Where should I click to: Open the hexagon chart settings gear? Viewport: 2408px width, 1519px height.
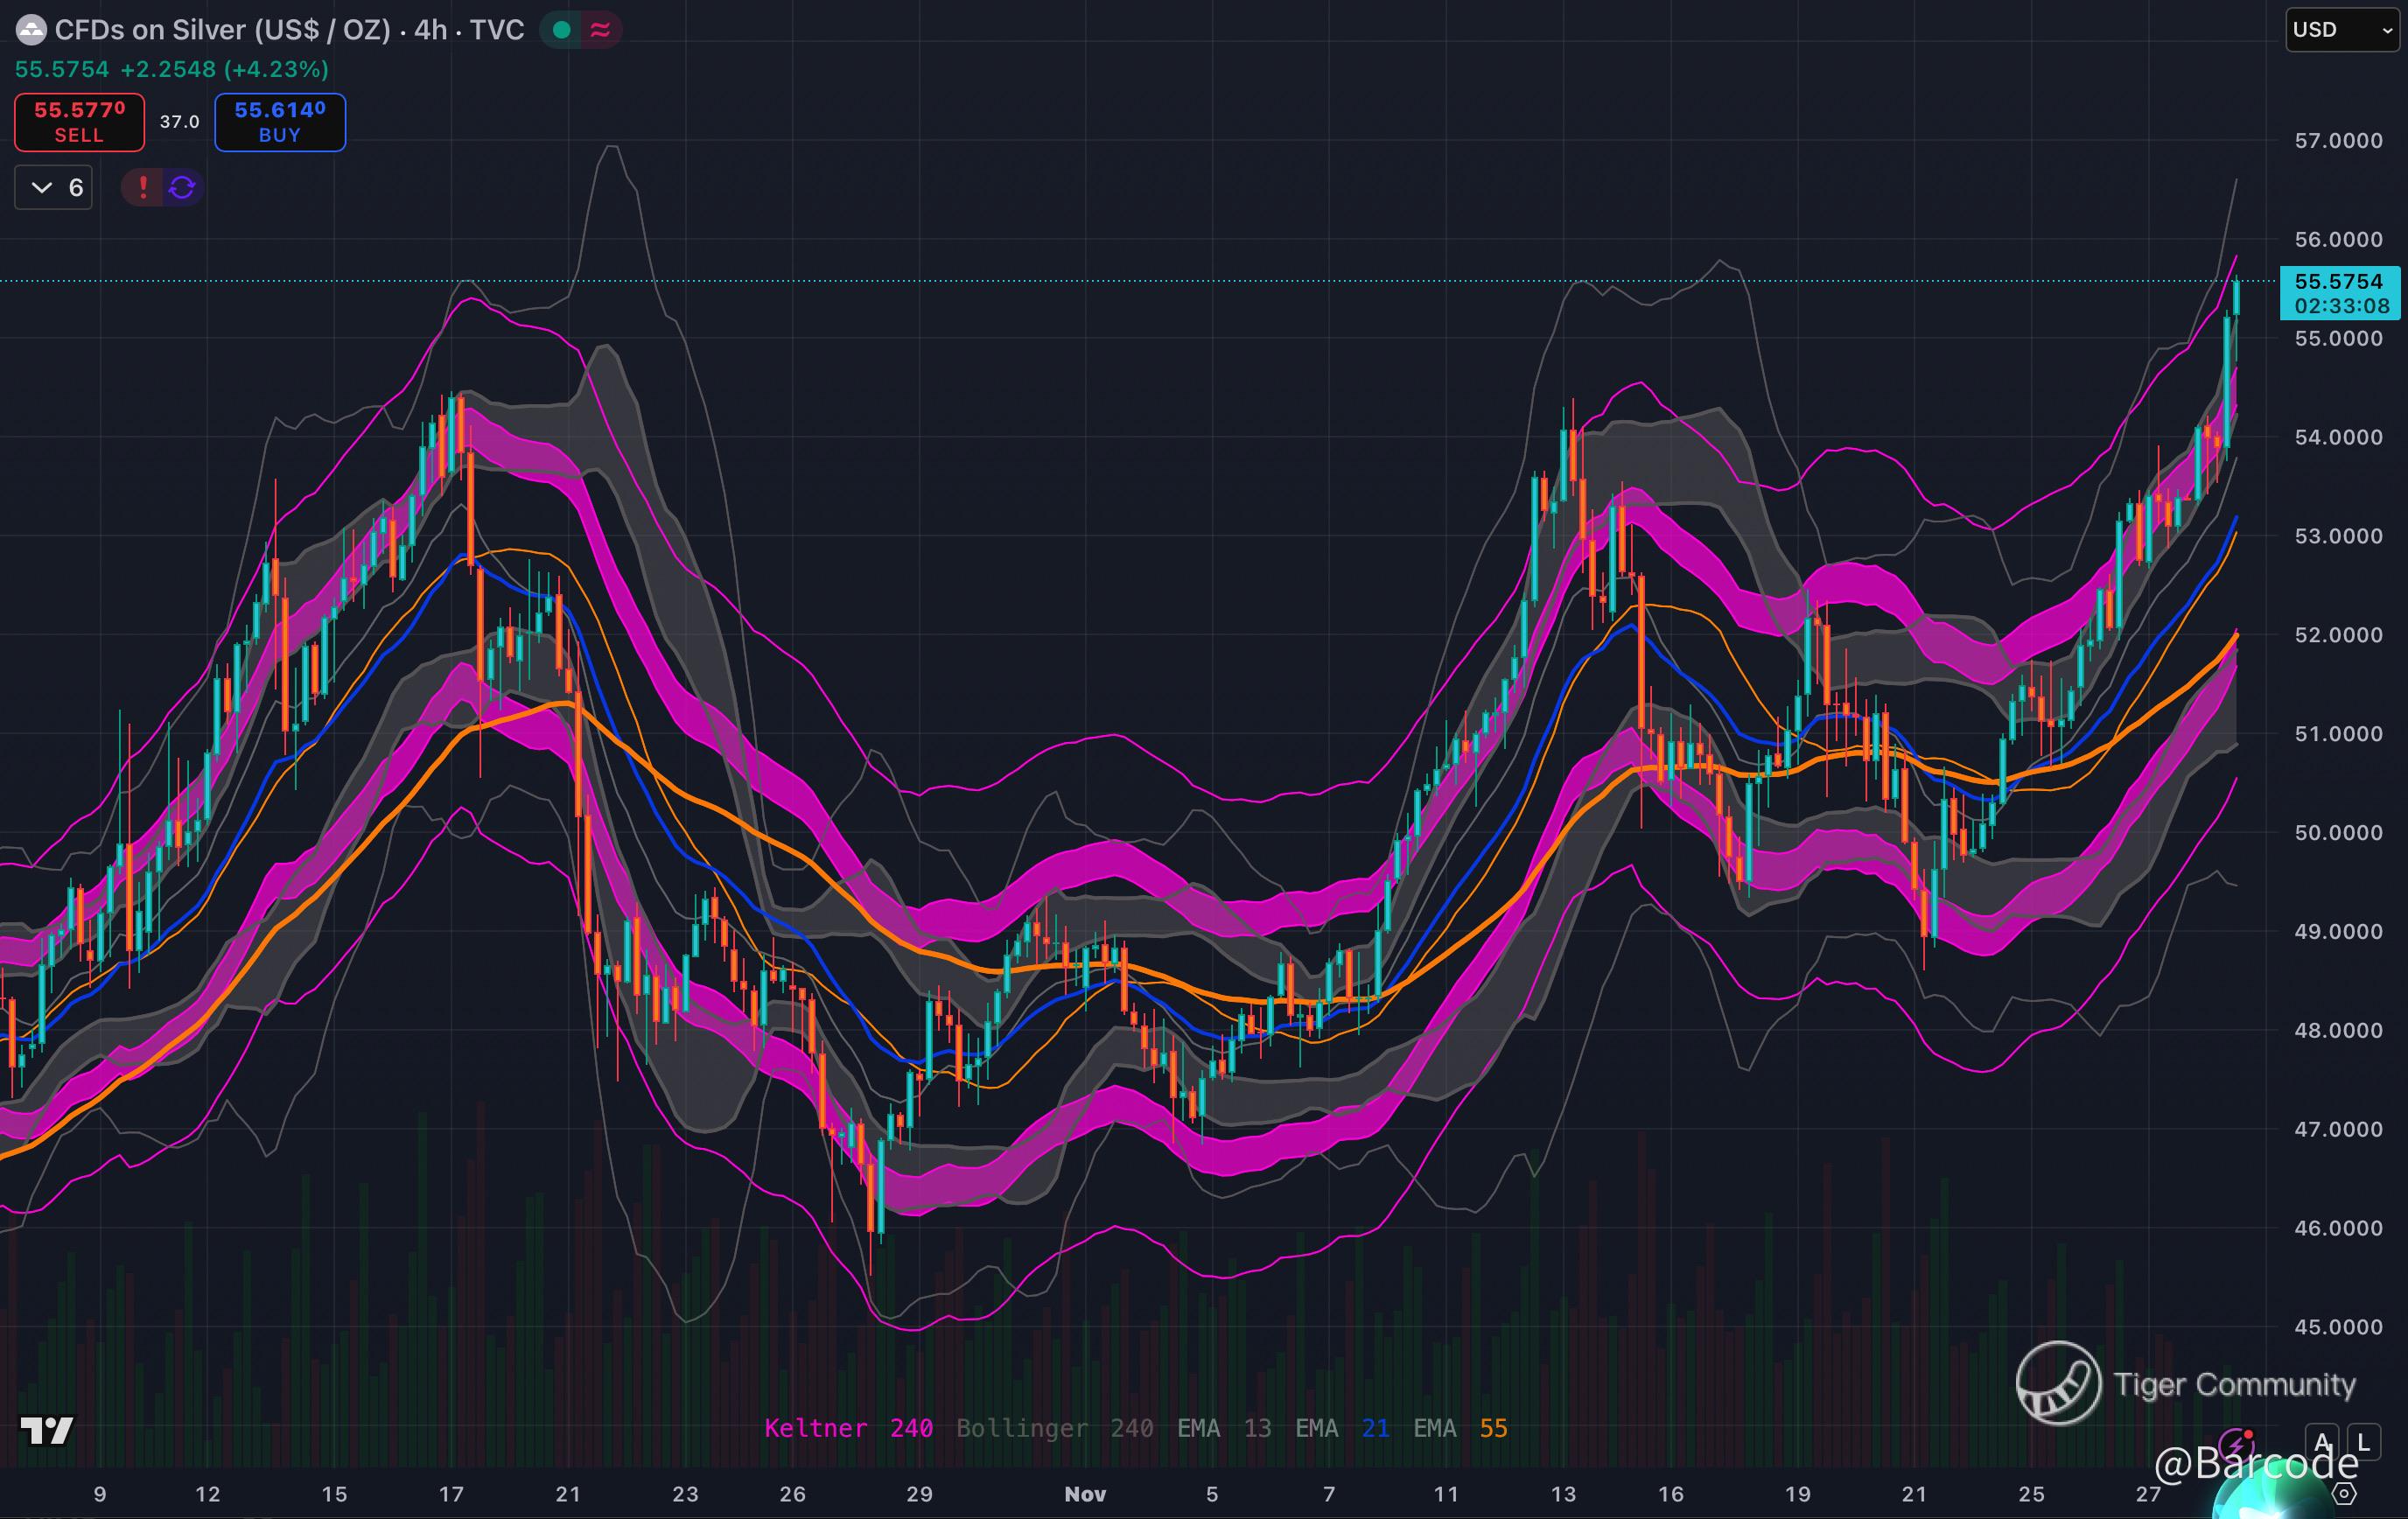pyautogui.click(x=2344, y=1494)
